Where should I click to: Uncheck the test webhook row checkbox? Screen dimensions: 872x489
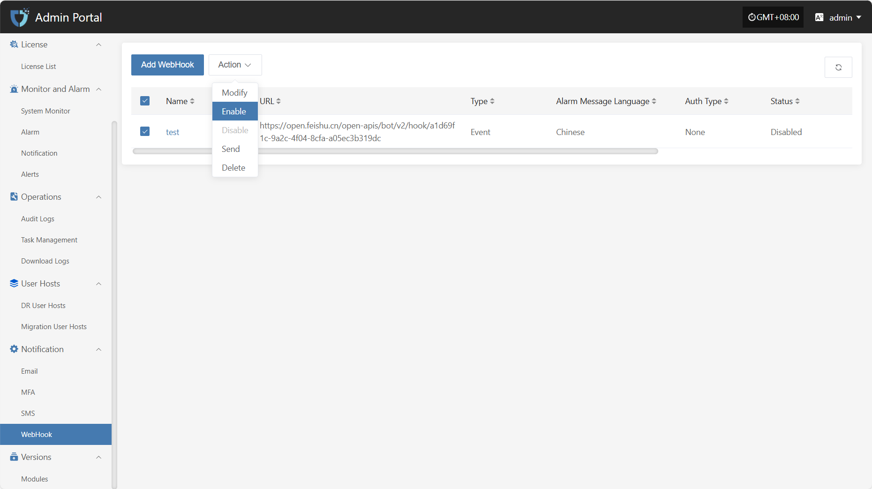coord(145,131)
